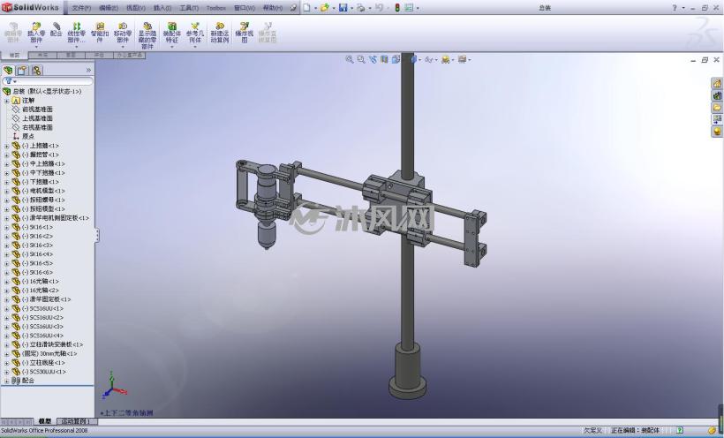Viewport: 724px width, 438px height.
Task: Open the ConfigurationManager tab icon
Action: [x=36, y=71]
